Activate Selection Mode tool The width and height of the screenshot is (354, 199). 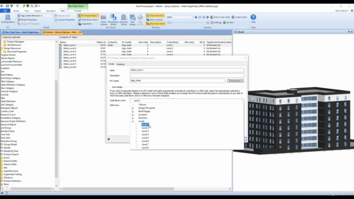(124, 20)
